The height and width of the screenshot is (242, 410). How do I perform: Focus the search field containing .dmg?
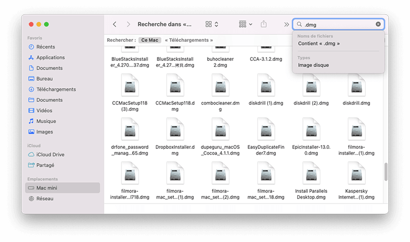[338, 24]
